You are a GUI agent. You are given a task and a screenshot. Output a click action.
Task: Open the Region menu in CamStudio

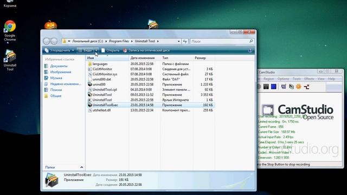pos(269,79)
